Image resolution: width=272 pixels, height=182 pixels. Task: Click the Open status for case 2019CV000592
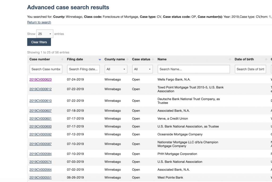pos(136,134)
